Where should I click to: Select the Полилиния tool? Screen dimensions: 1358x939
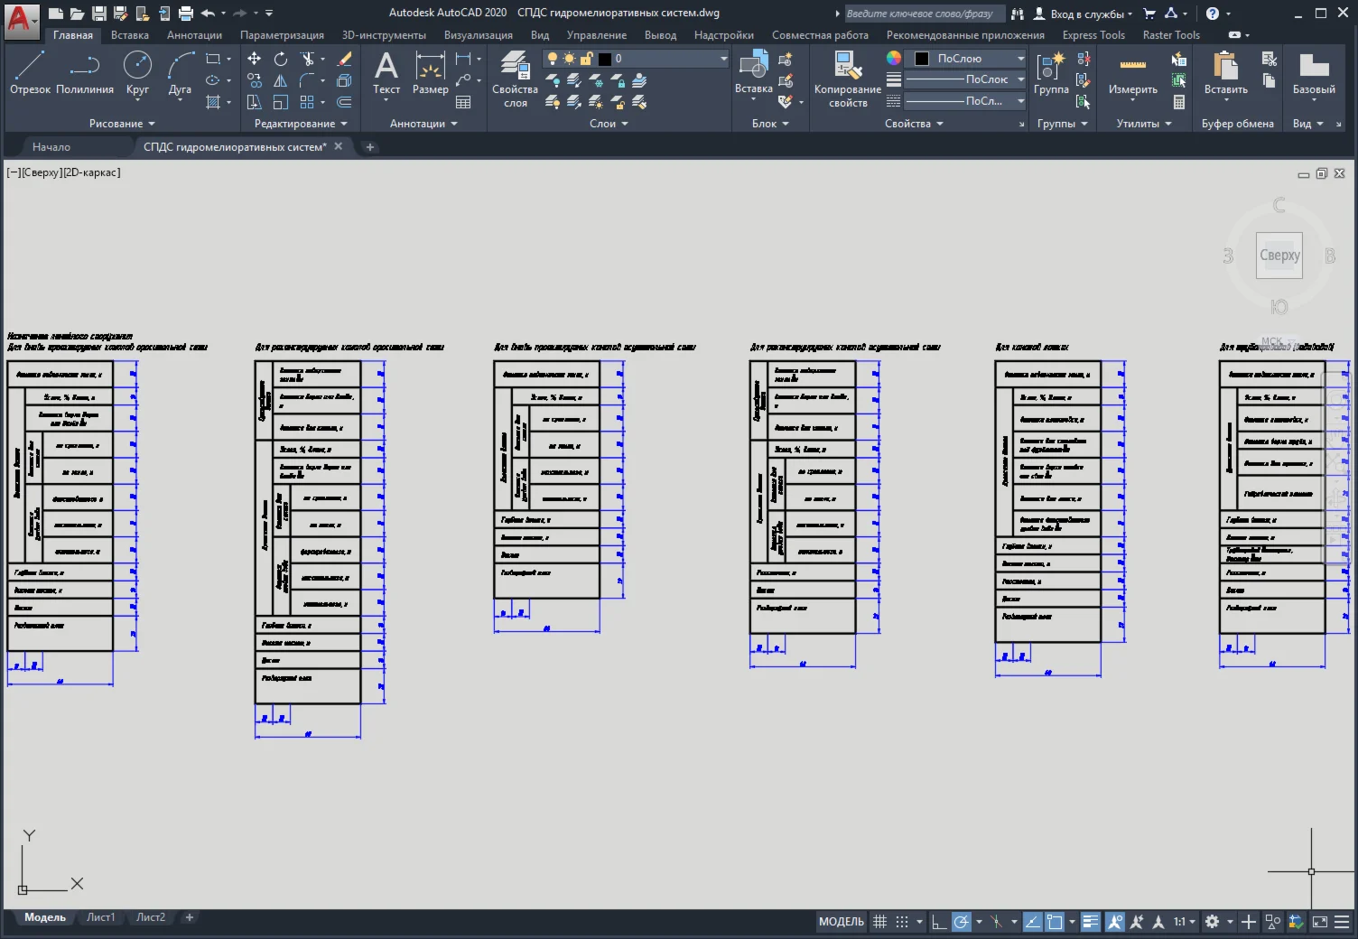85,73
